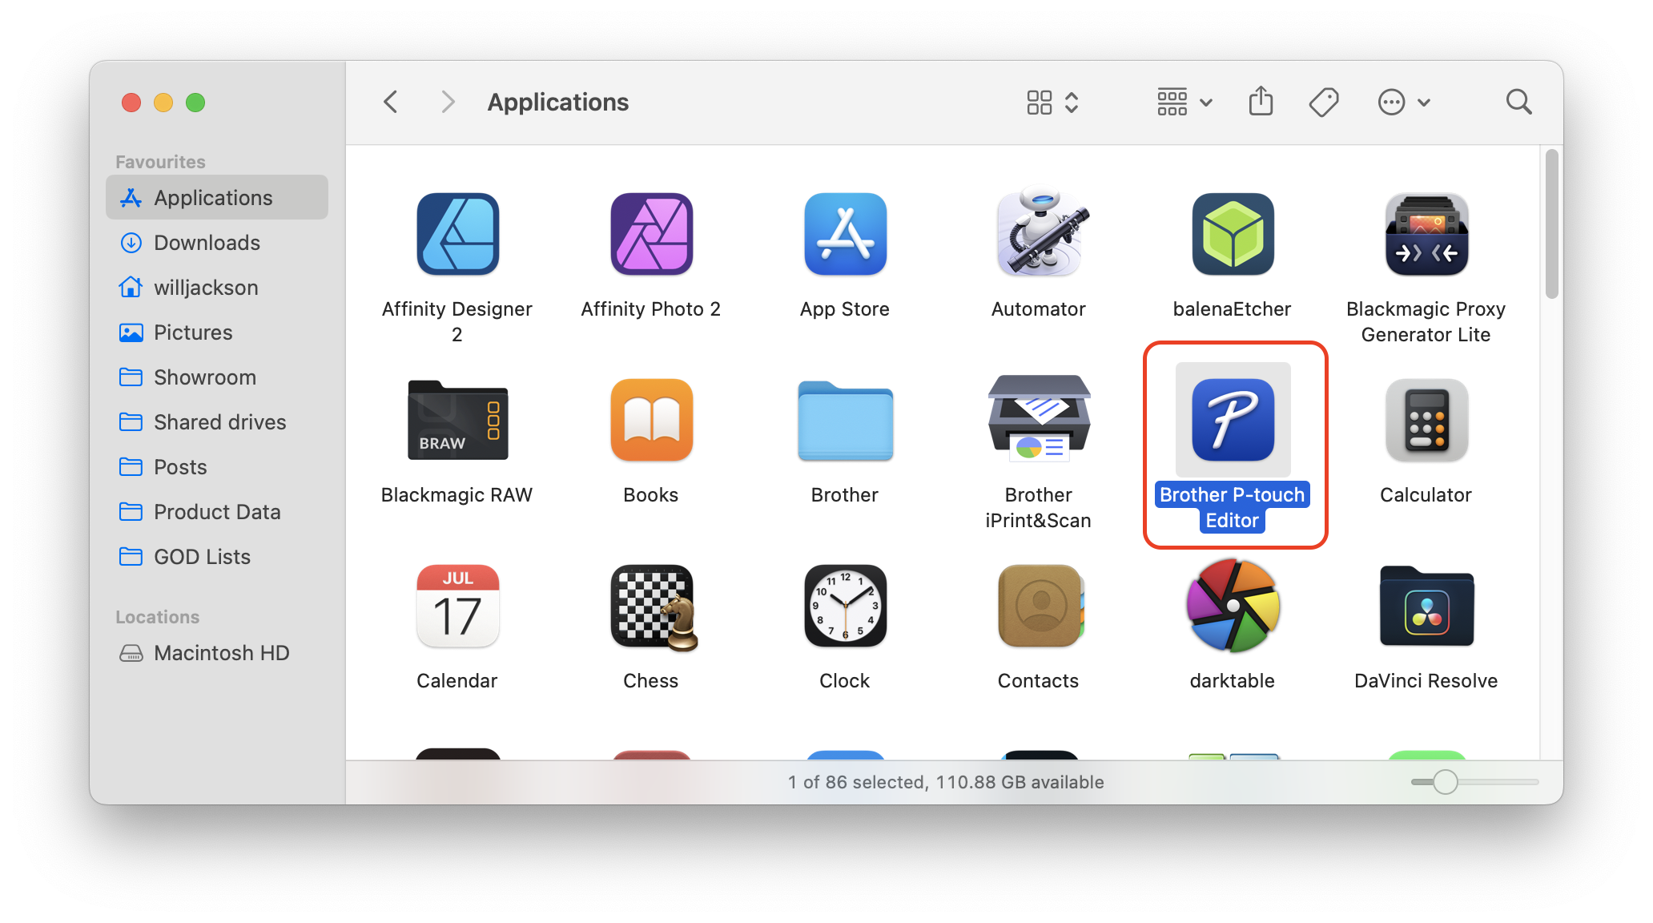Viewport: 1653px width, 923px height.
Task: Click the vertical scrollbar
Action: (x=1551, y=224)
